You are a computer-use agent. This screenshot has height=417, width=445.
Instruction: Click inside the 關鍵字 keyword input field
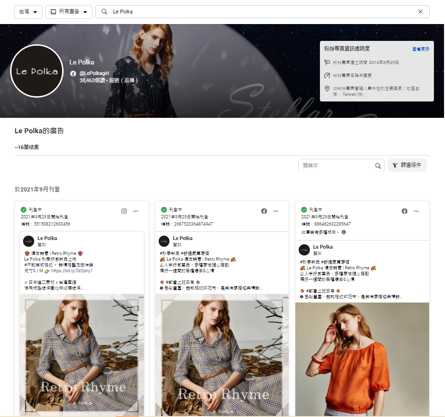[336, 165]
